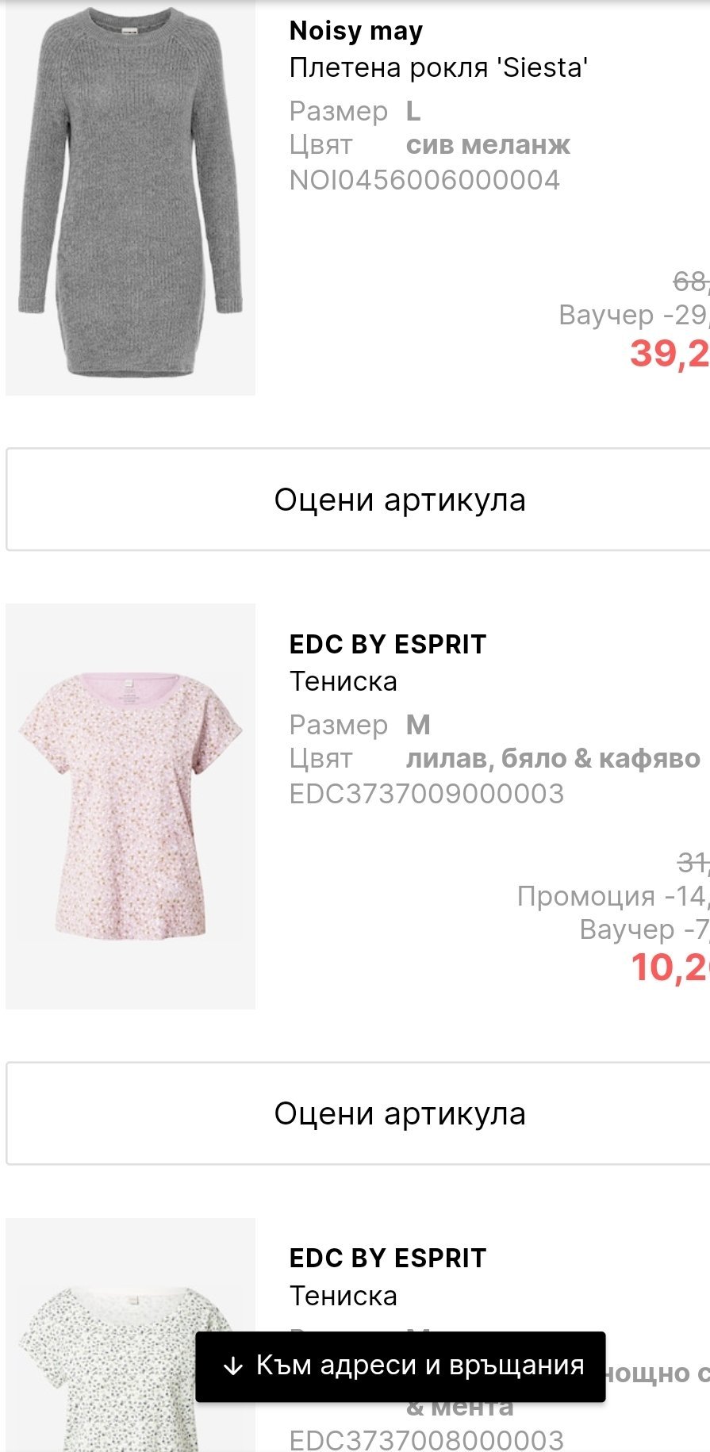The height and width of the screenshot is (1452, 710).
Task: Tap the Ваучер -29 discount on the dress
Action: [633, 315]
